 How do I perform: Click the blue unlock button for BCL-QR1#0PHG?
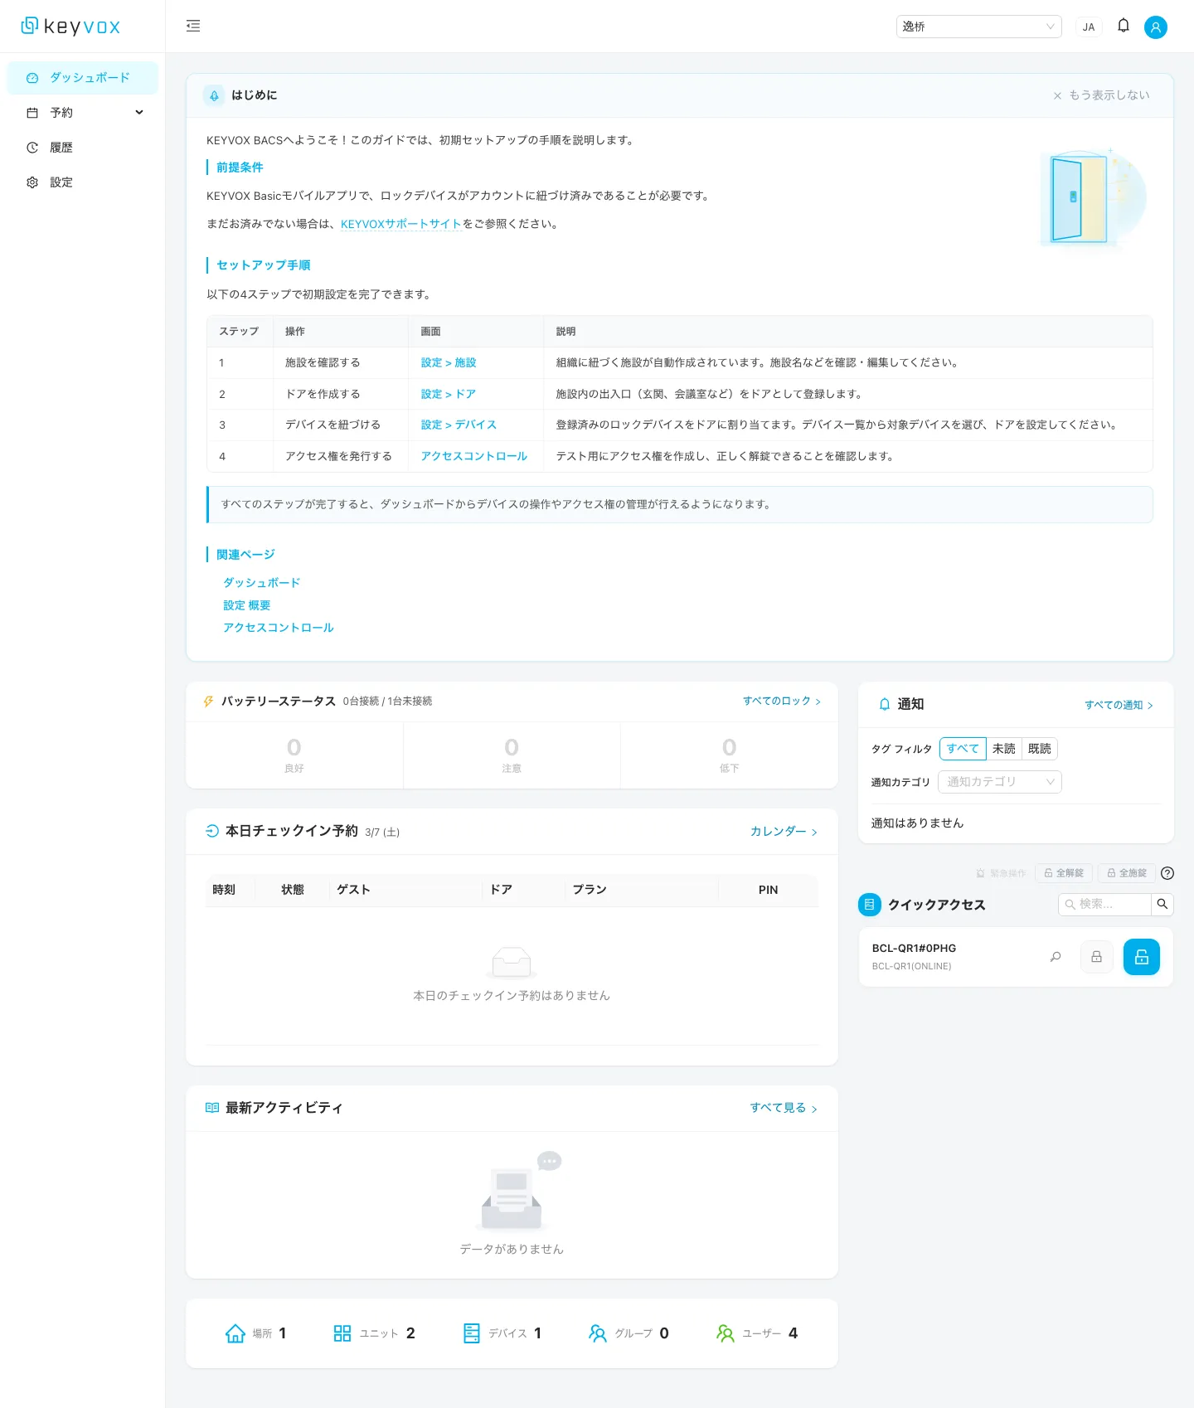(x=1141, y=957)
